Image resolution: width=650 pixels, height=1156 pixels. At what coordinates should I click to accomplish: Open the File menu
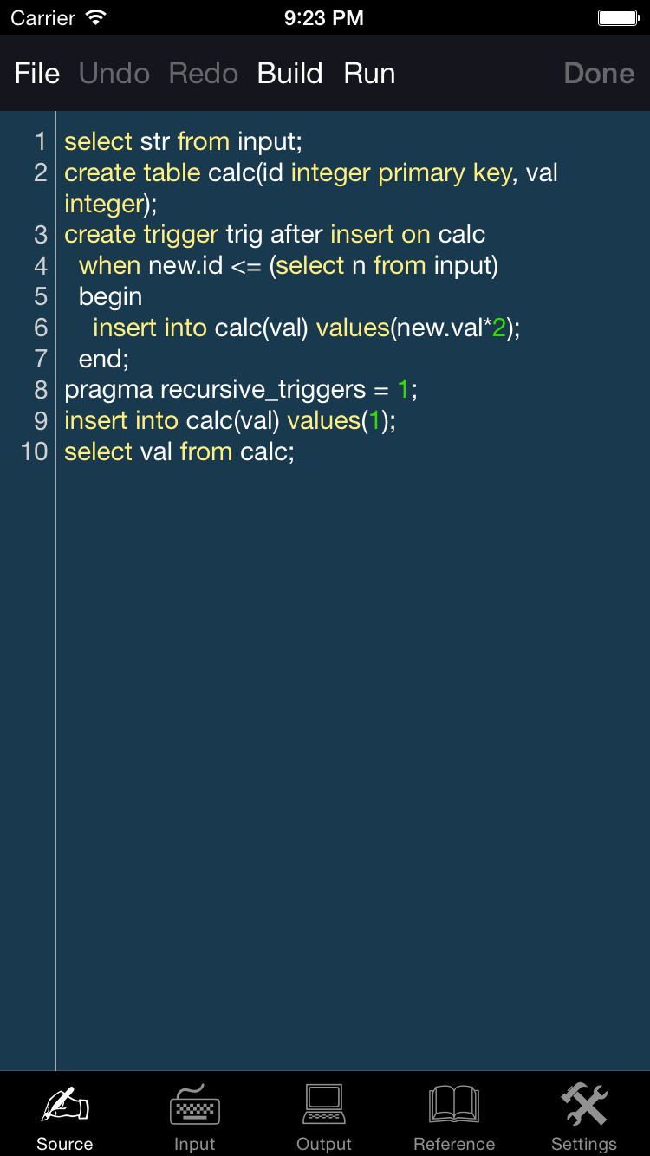[x=36, y=74]
